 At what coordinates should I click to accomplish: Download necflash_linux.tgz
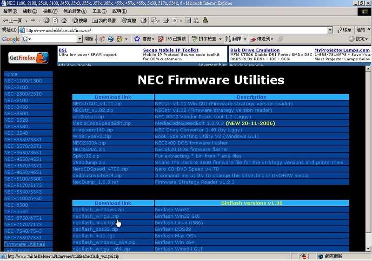click(94, 222)
